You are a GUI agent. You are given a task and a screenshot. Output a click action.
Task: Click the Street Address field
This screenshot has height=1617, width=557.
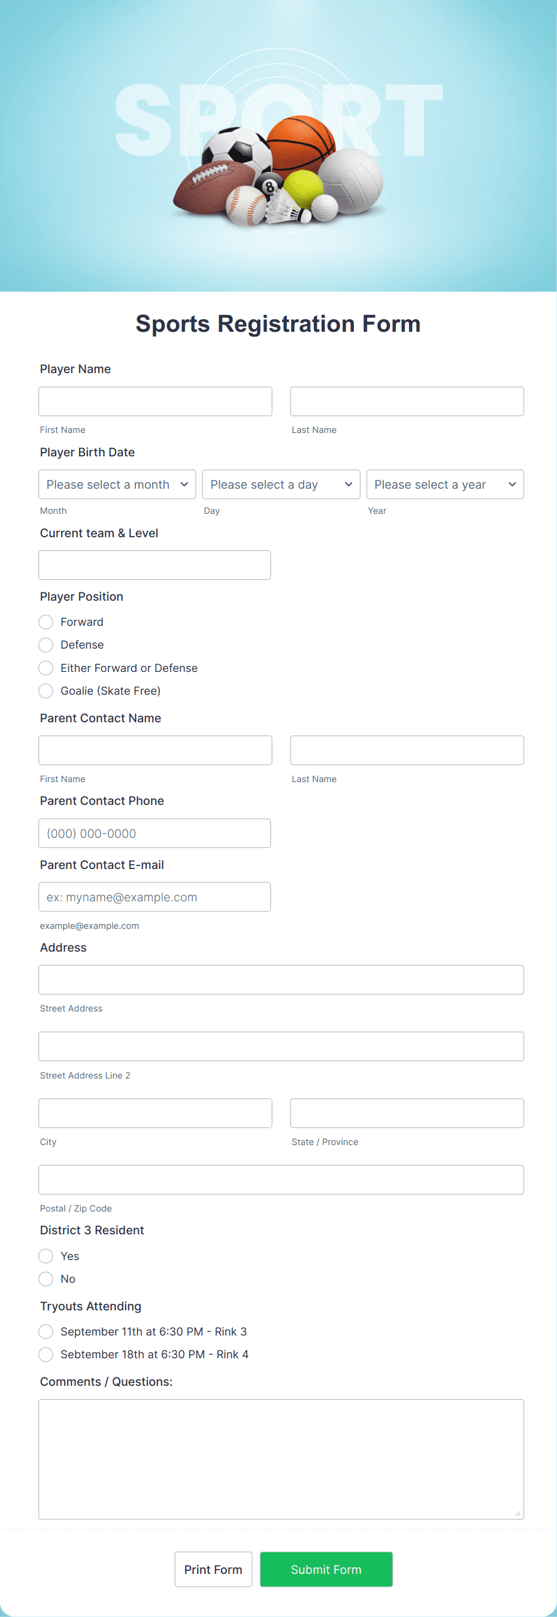point(281,979)
